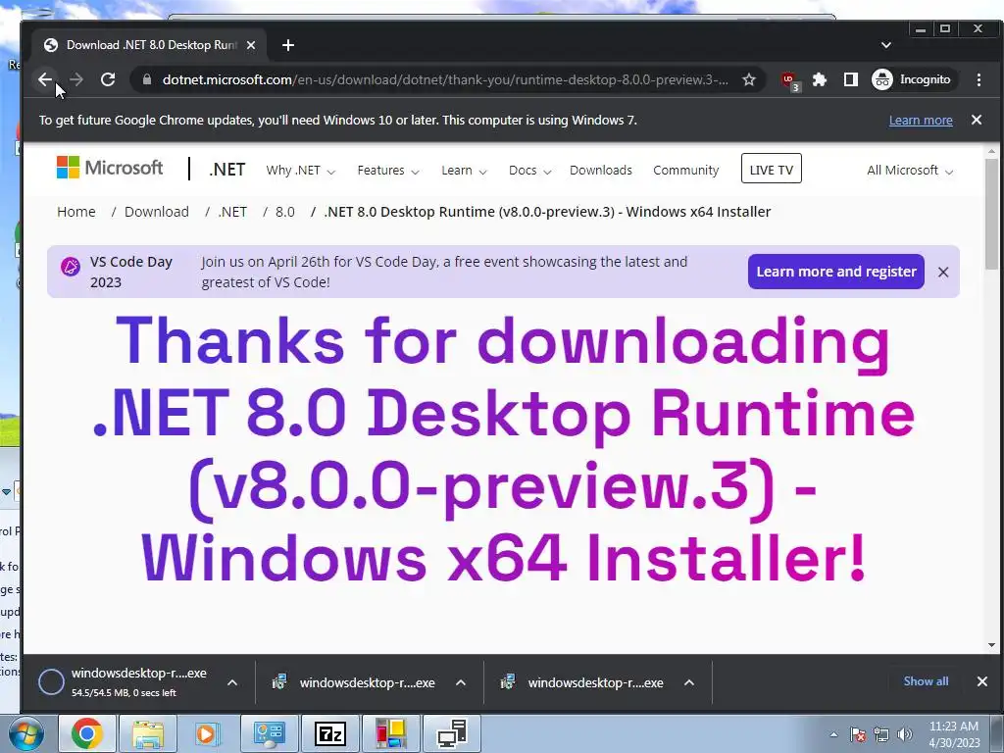The height and width of the screenshot is (753, 1004).
Task: Open the Extensions puzzle piece menu
Action: tap(820, 79)
